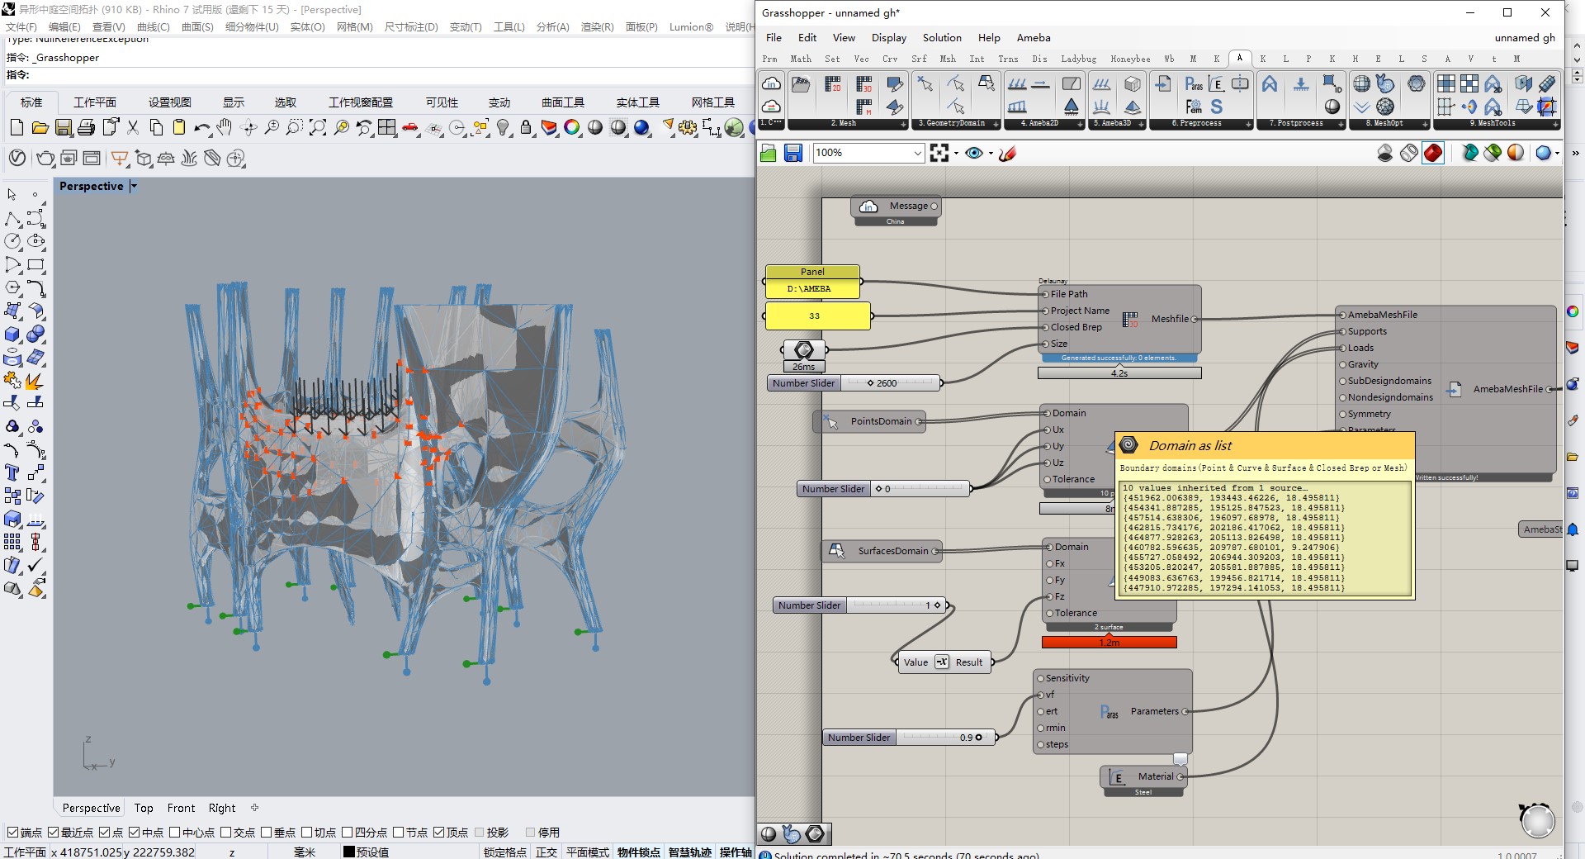
Task: Click the padlock Lock icon in Rhino toolbar
Action: tap(526, 127)
